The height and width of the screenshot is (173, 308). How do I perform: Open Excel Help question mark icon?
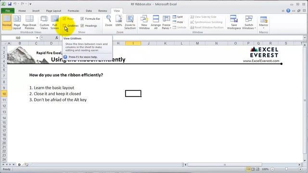click(x=288, y=11)
